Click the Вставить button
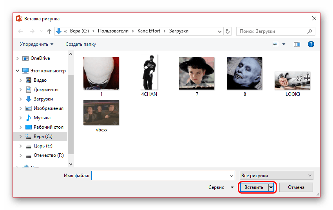Viewport: 333px width, 210px height. (x=254, y=187)
